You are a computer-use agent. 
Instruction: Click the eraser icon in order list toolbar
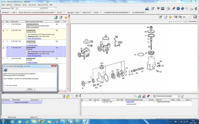(148, 96)
